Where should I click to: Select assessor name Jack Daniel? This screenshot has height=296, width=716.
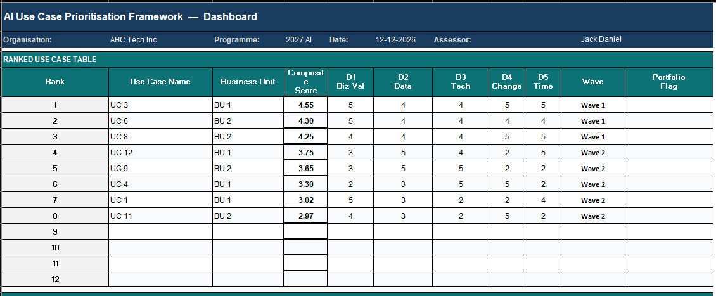pyautogui.click(x=601, y=39)
